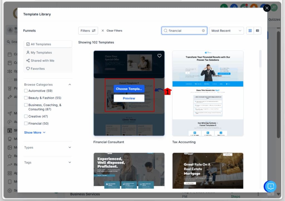
Task: Select My Templates in the sidebar
Action: pos(41,52)
